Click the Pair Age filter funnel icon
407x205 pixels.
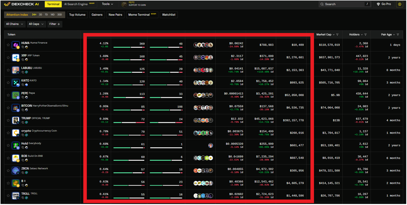(x=398, y=35)
